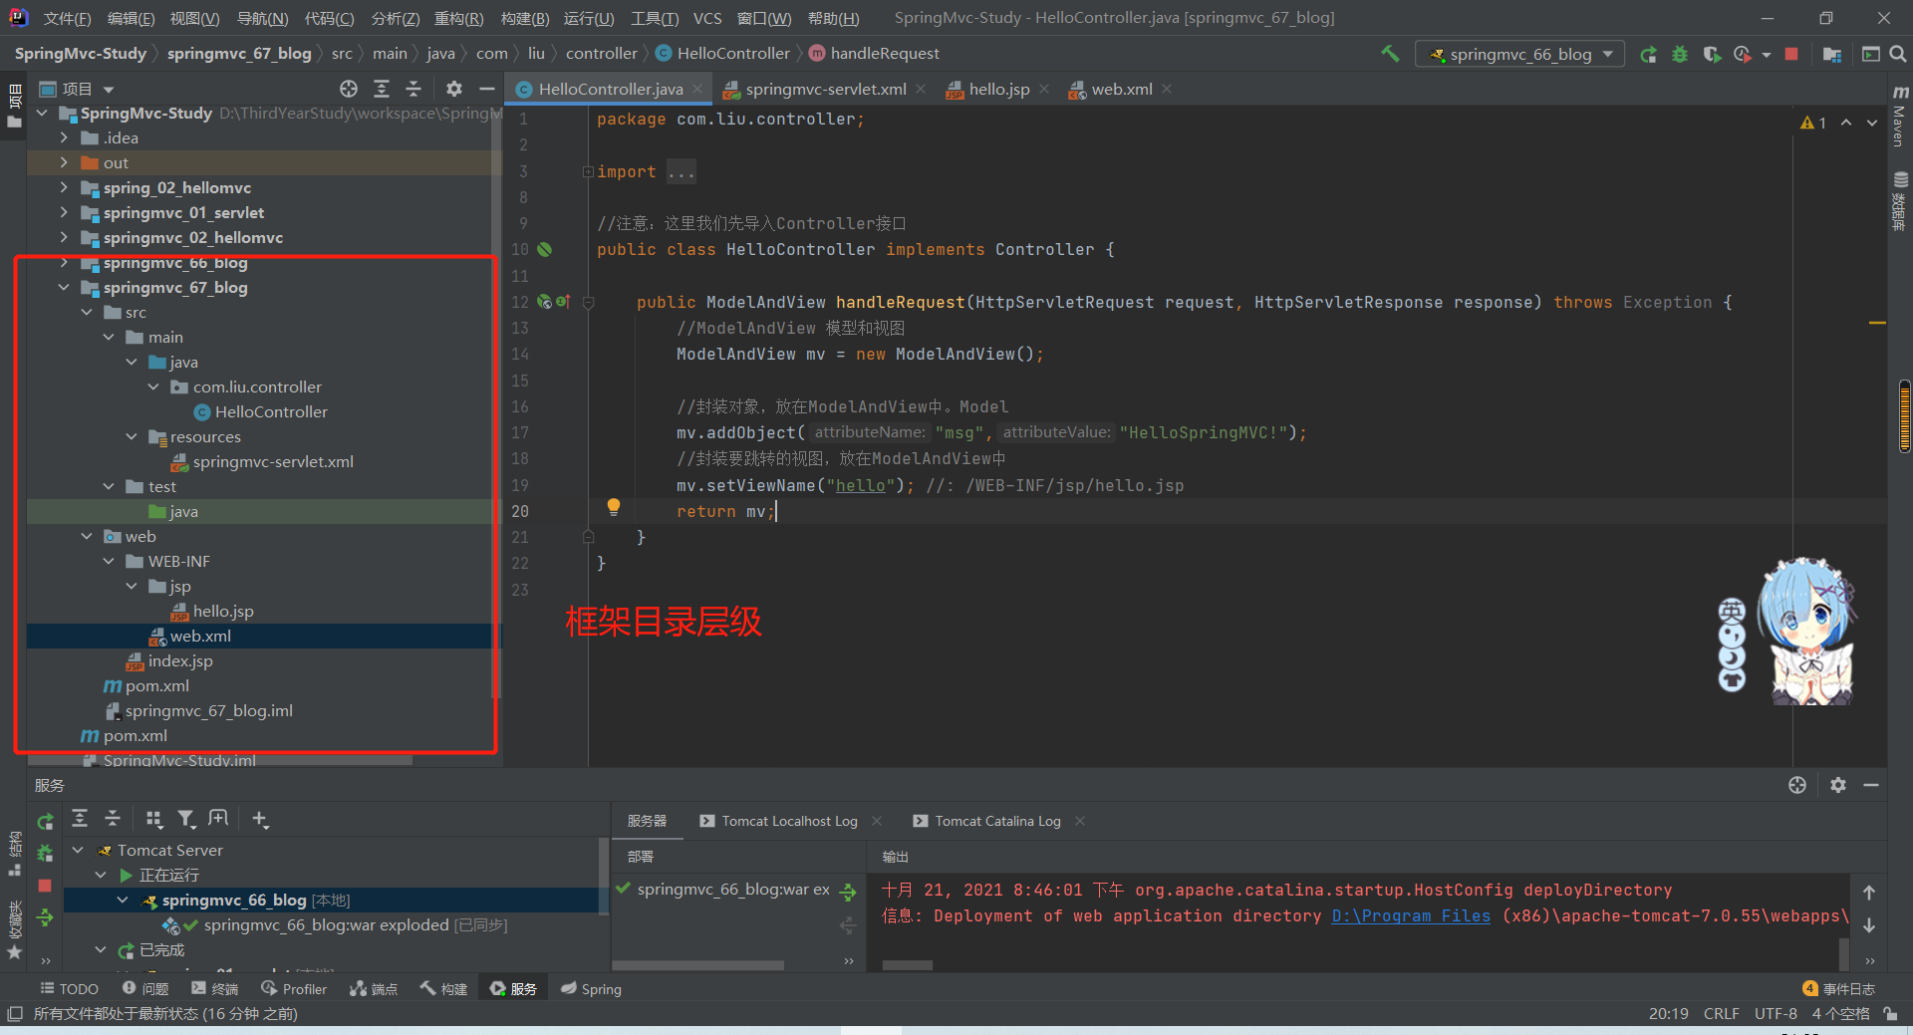Click the warning indicator showing 1 problem
This screenshot has width=1913, height=1035.
pyautogui.click(x=1813, y=123)
